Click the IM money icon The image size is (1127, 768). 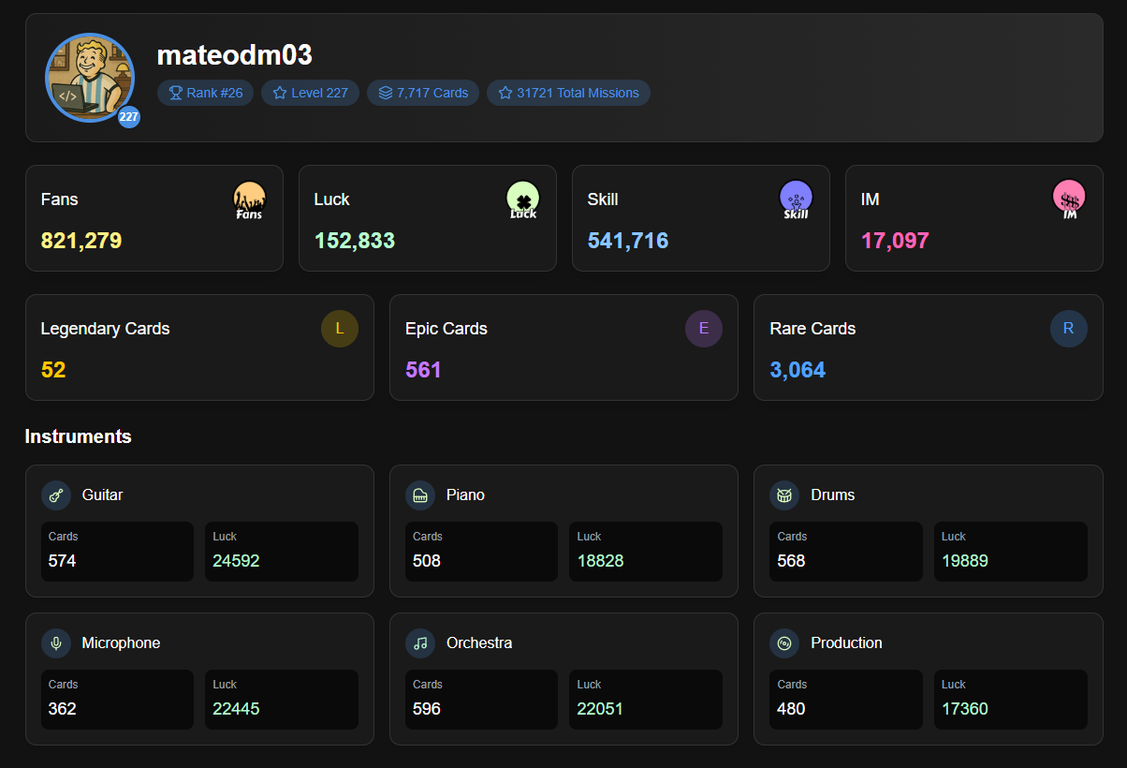tap(1069, 199)
